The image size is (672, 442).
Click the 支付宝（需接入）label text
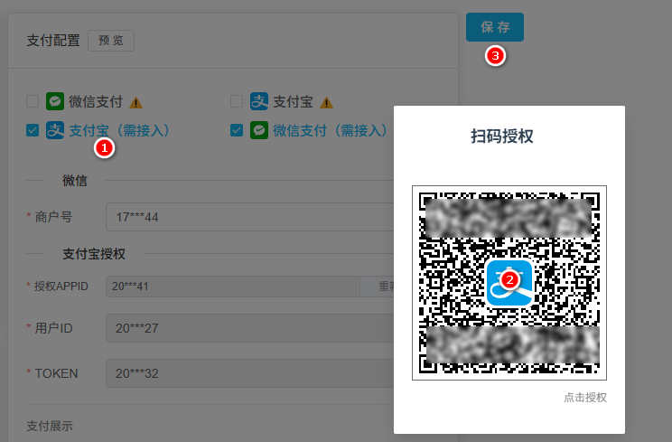point(119,130)
